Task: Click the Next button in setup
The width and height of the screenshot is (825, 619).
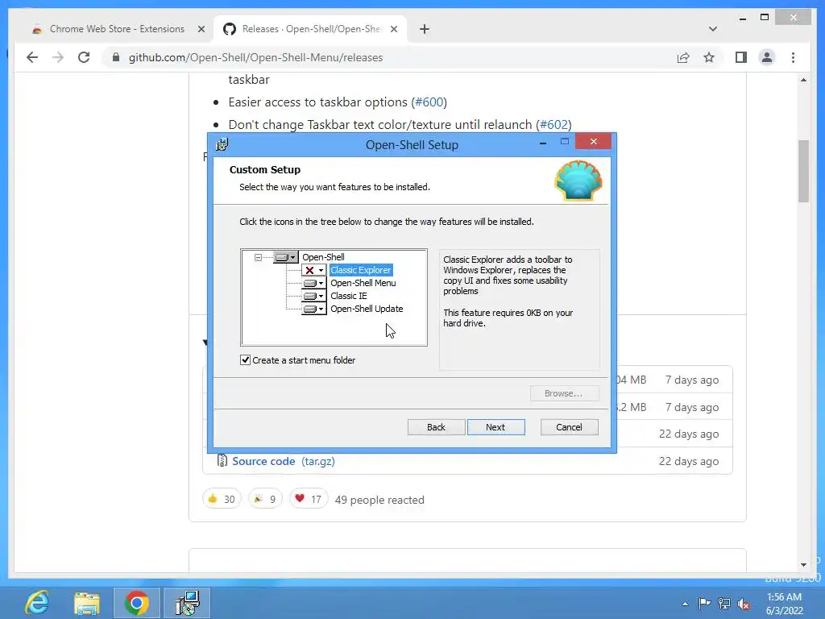Action: coord(495,427)
